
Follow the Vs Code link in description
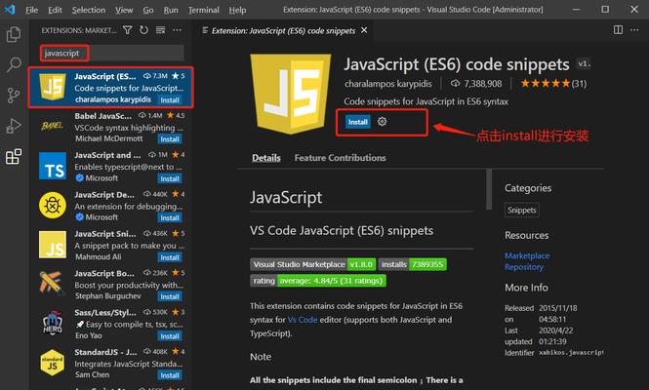click(303, 320)
